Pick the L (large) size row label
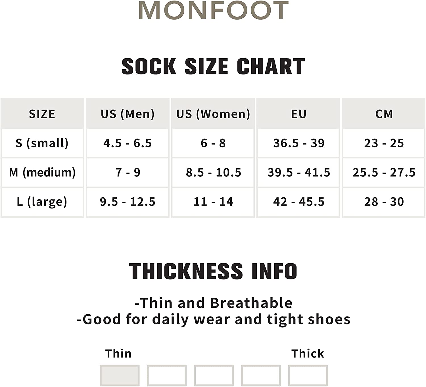Image resolution: width=426 pixels, height=387 pixels. click(x=42, y=202)
